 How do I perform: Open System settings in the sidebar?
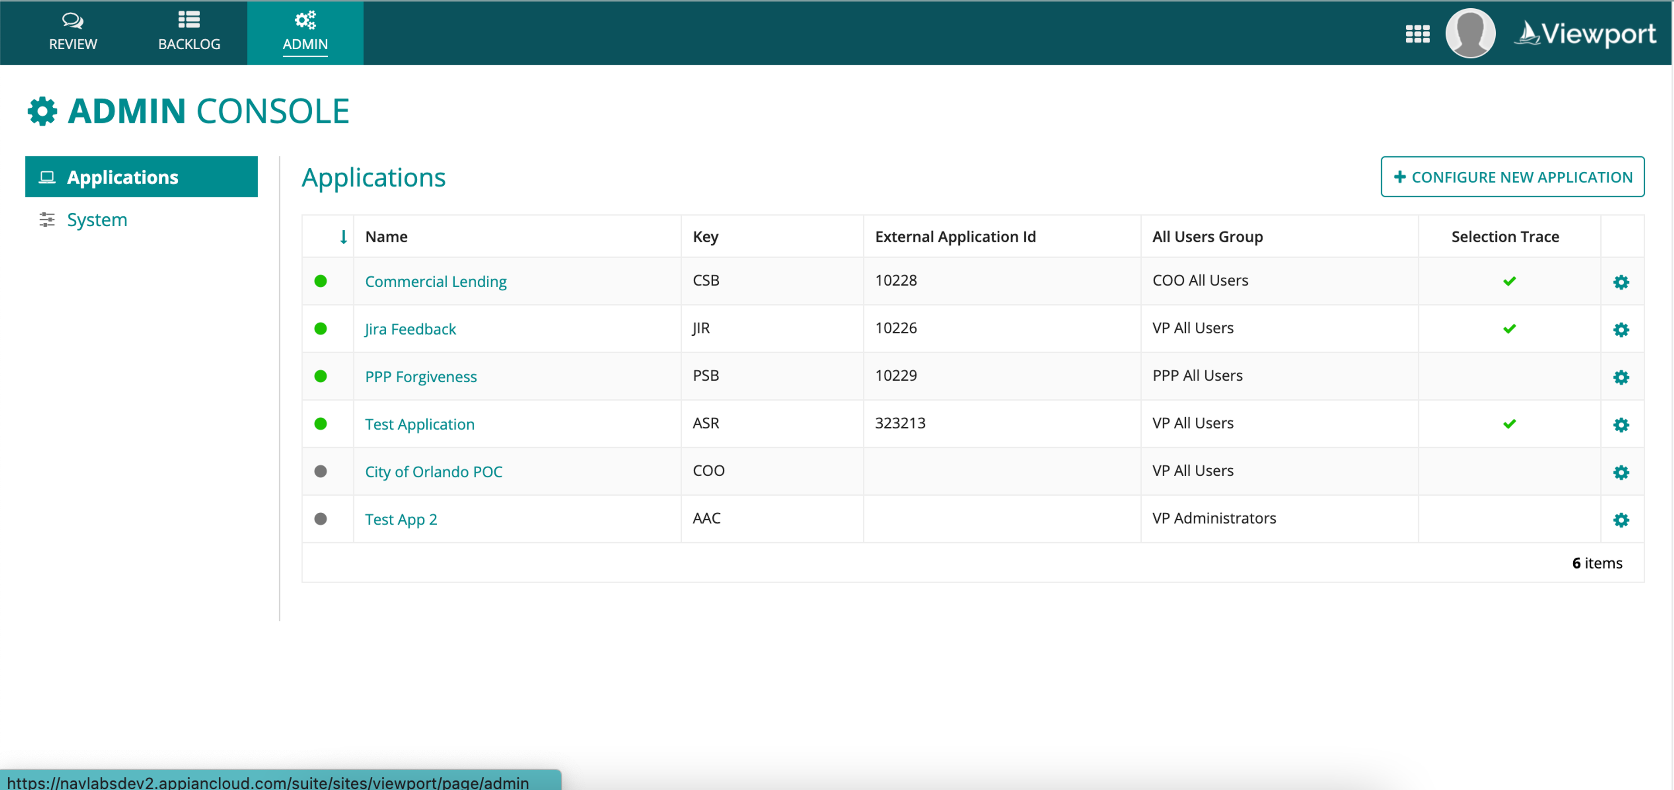click(x=97, y=220)
